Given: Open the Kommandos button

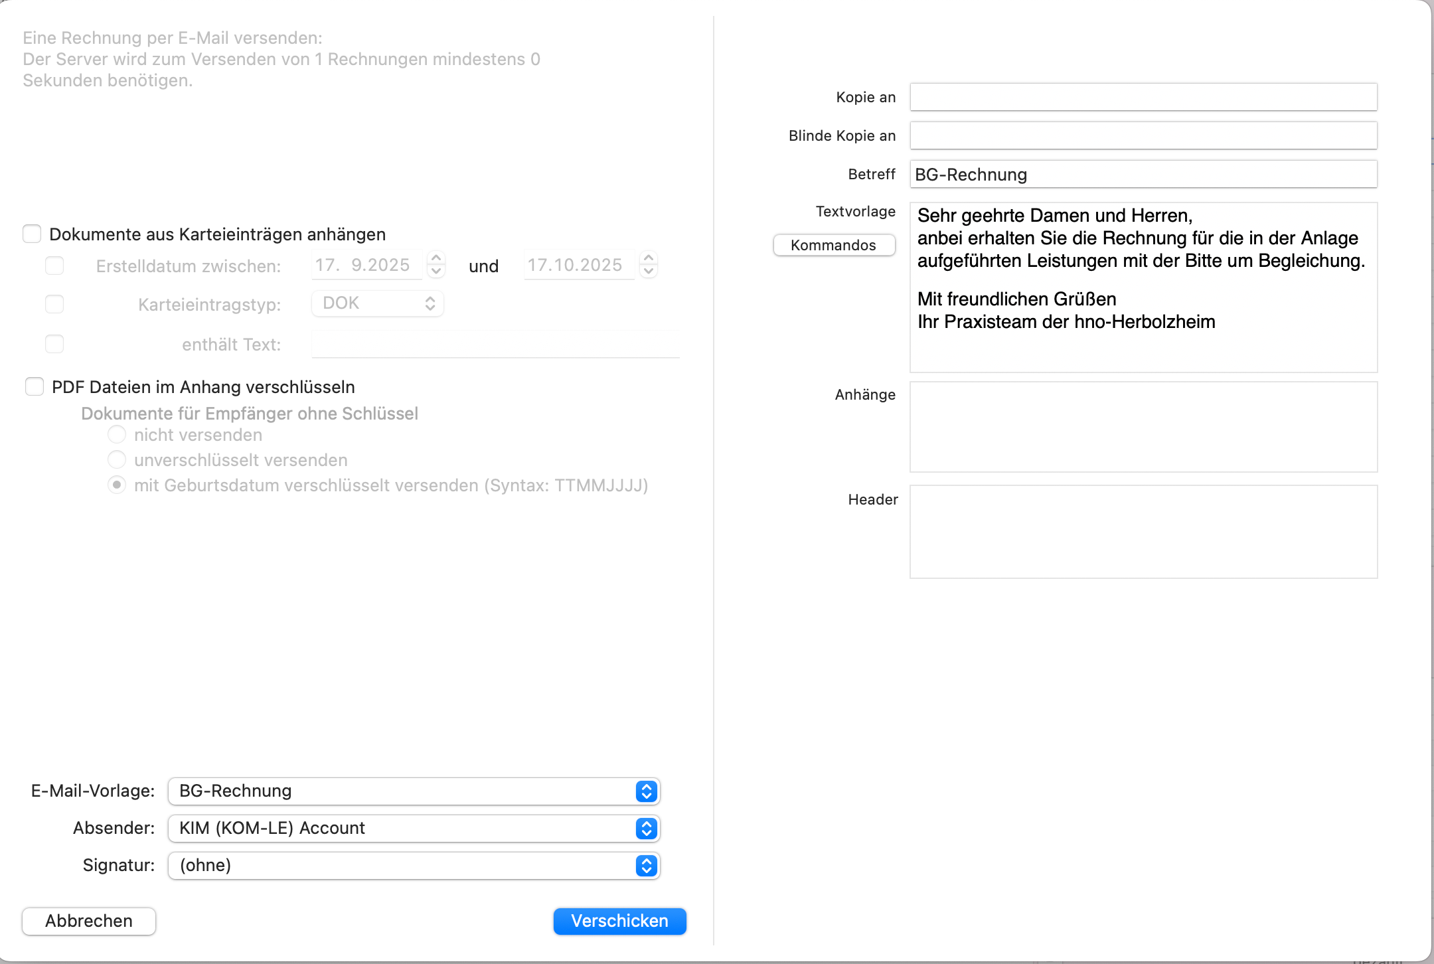Looking at the screenshot, I should [x=834, y=245].
